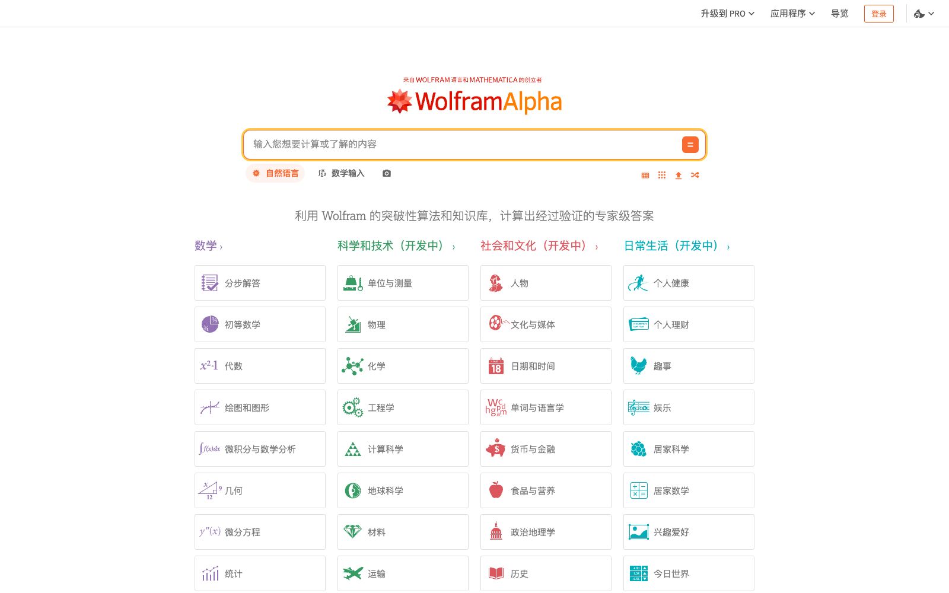Open the 数学 category heading
The height and width of the screenshot is (593, 949).
[206, 246]
